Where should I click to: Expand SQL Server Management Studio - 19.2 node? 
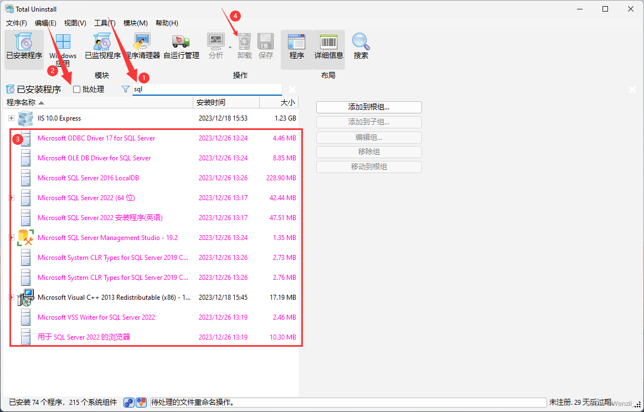pos(12,238)
